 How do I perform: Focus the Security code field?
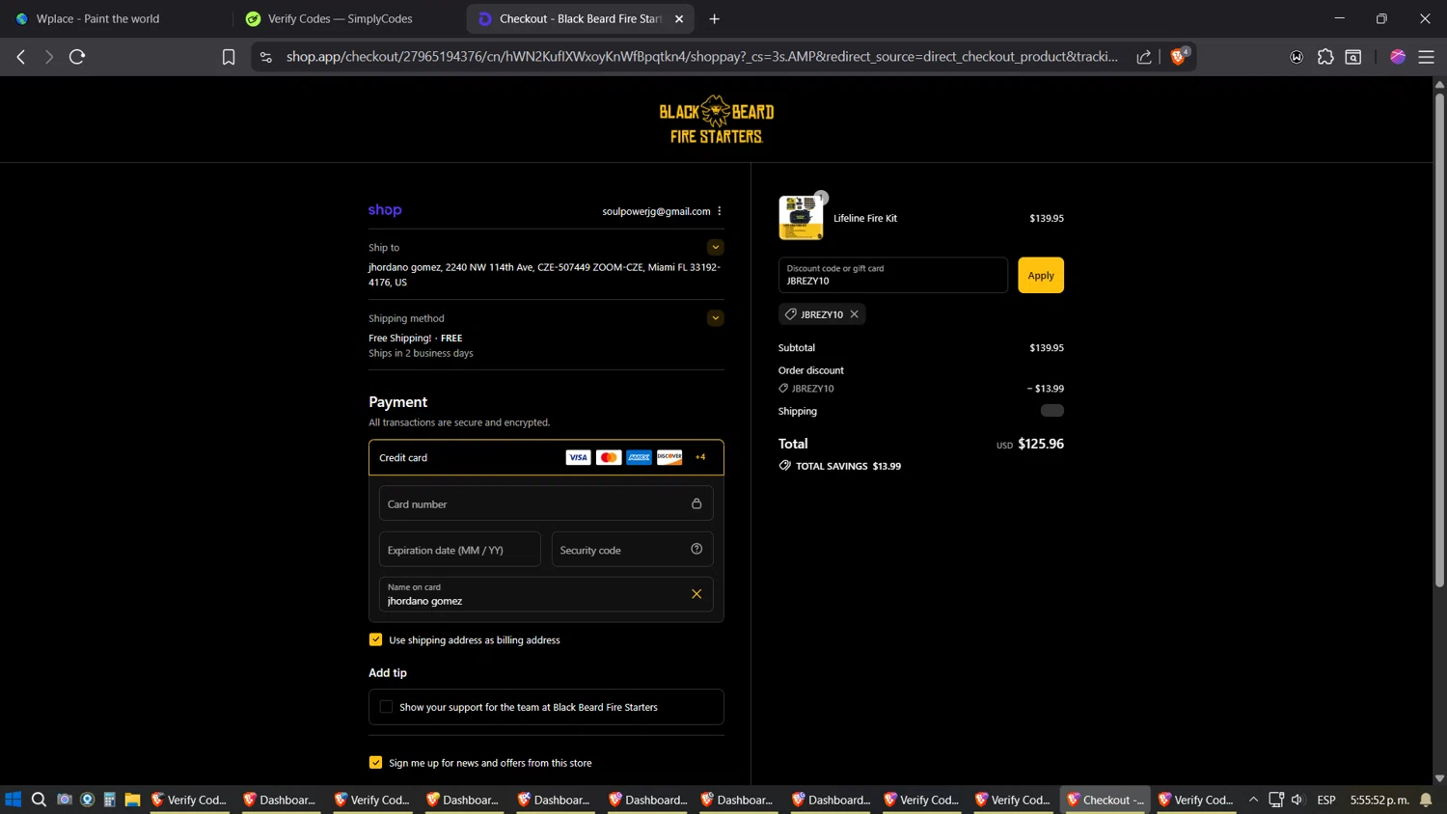coord(632,550)
